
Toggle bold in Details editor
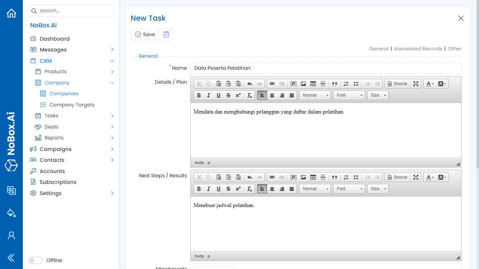199,95
